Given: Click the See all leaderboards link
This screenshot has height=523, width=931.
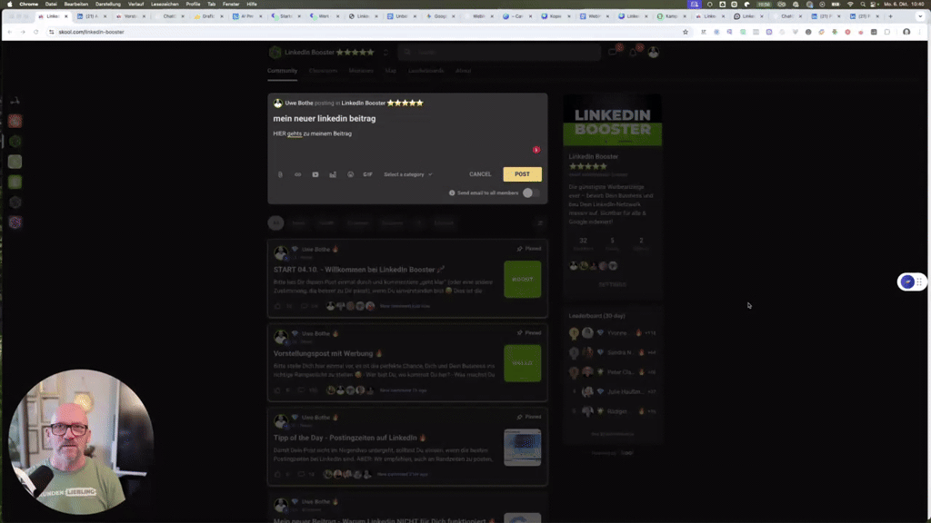Looking at the screenshot, I should pyautogui.click(x=612, y=434).
